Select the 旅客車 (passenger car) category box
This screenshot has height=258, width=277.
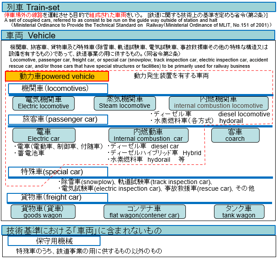pos(58,119)
